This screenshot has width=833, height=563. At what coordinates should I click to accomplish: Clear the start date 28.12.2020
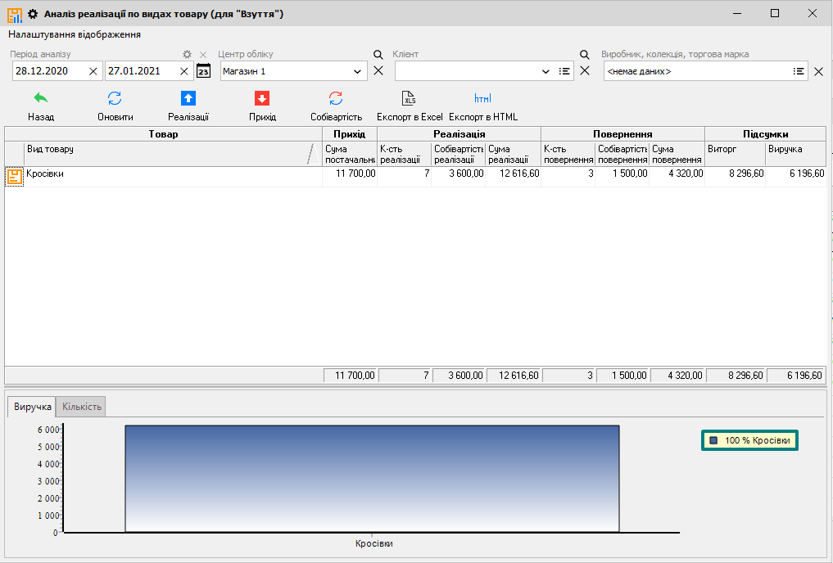coord(93,72)
